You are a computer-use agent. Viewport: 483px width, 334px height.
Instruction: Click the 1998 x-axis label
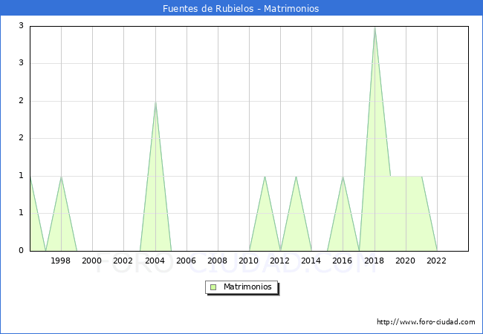click(x=61, y=261)
